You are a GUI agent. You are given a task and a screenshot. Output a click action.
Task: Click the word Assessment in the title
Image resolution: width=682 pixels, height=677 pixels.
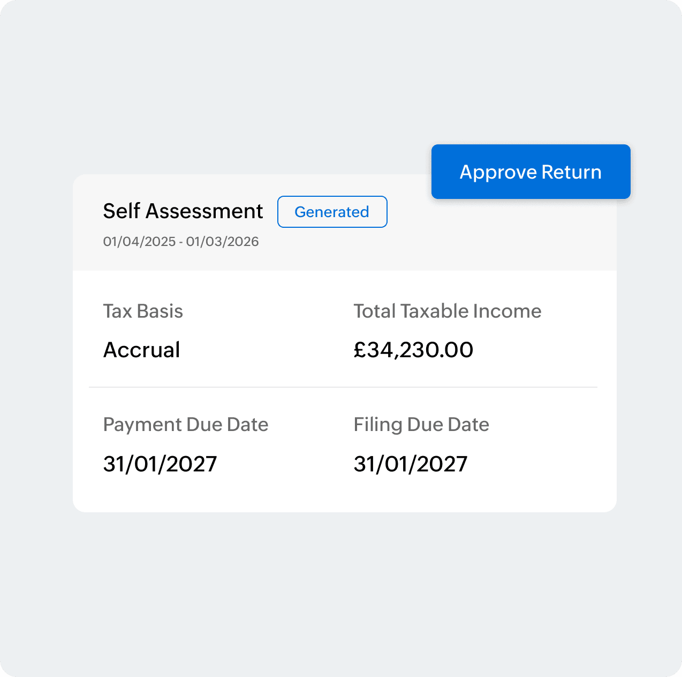[x=204, y=211]
